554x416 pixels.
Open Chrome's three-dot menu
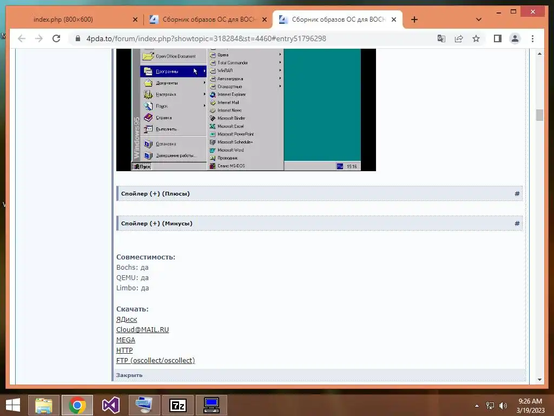click(532, 38)
